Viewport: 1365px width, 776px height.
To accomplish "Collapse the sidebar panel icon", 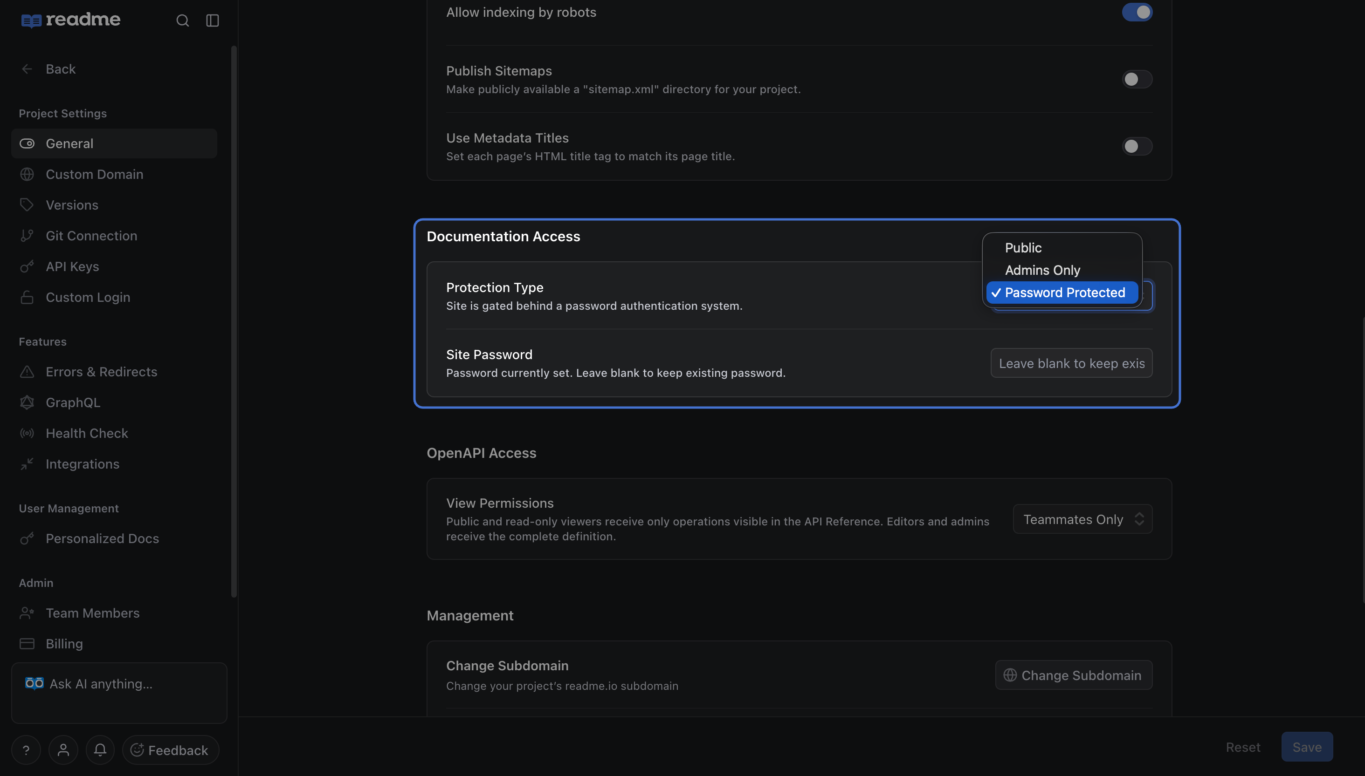I will click(212, 20).
